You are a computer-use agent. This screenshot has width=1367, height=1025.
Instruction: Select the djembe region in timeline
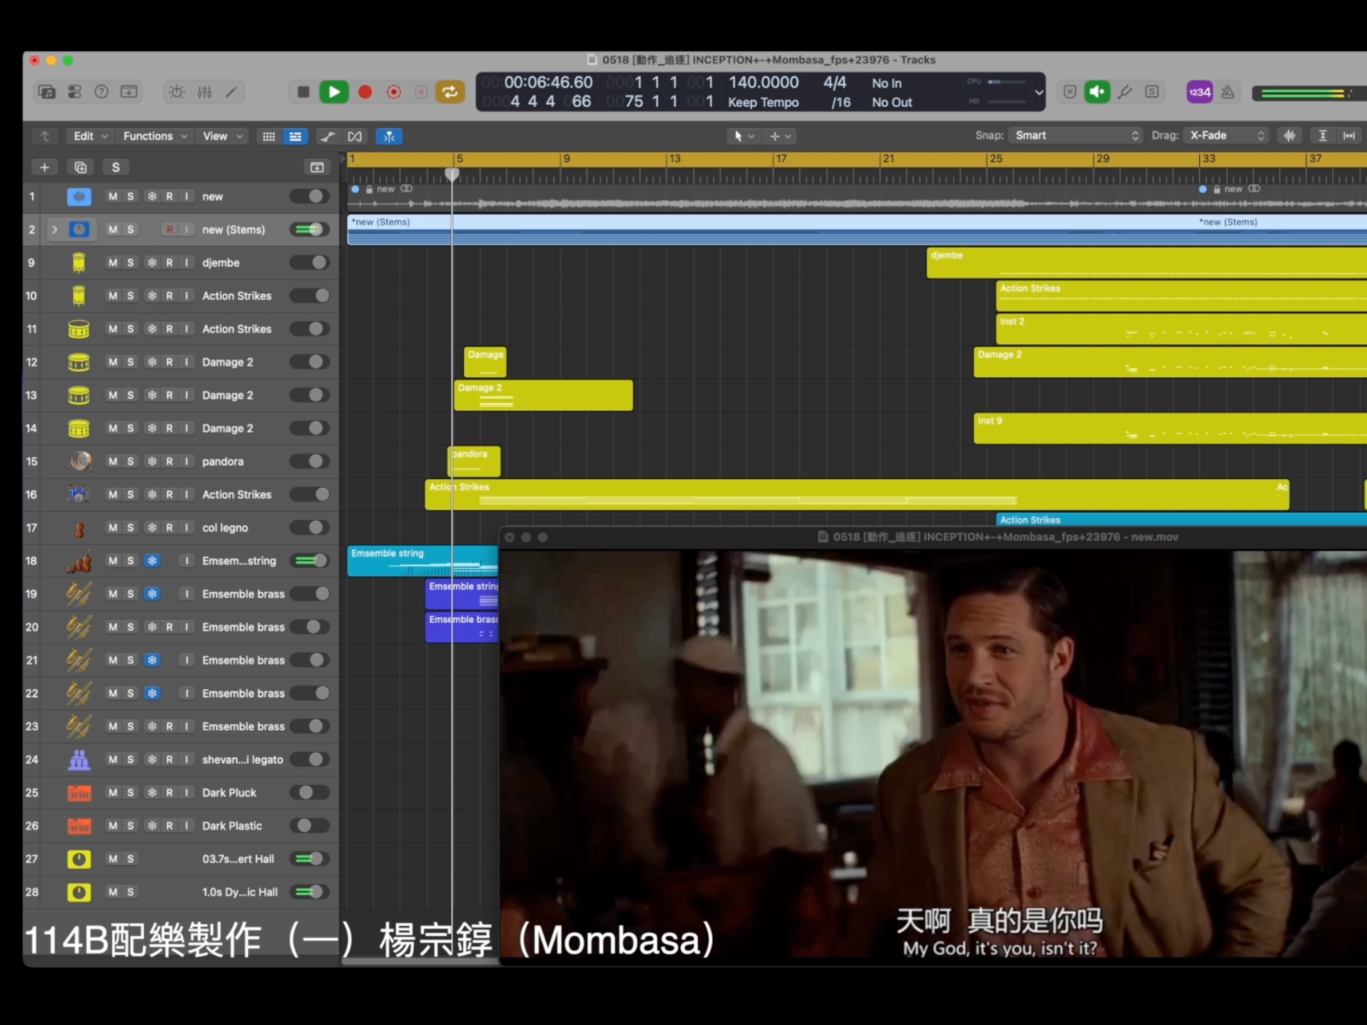point(1146,262)
